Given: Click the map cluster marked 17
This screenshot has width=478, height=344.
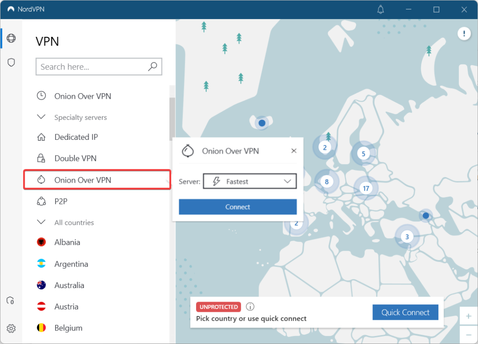Looking at the screenshot, I should [x=366, y=189].
